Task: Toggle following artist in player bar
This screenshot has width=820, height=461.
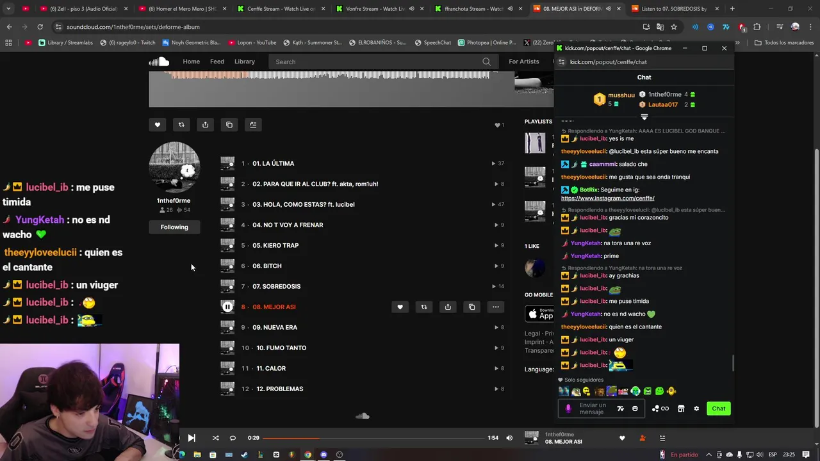Action: tap(643, 438)
